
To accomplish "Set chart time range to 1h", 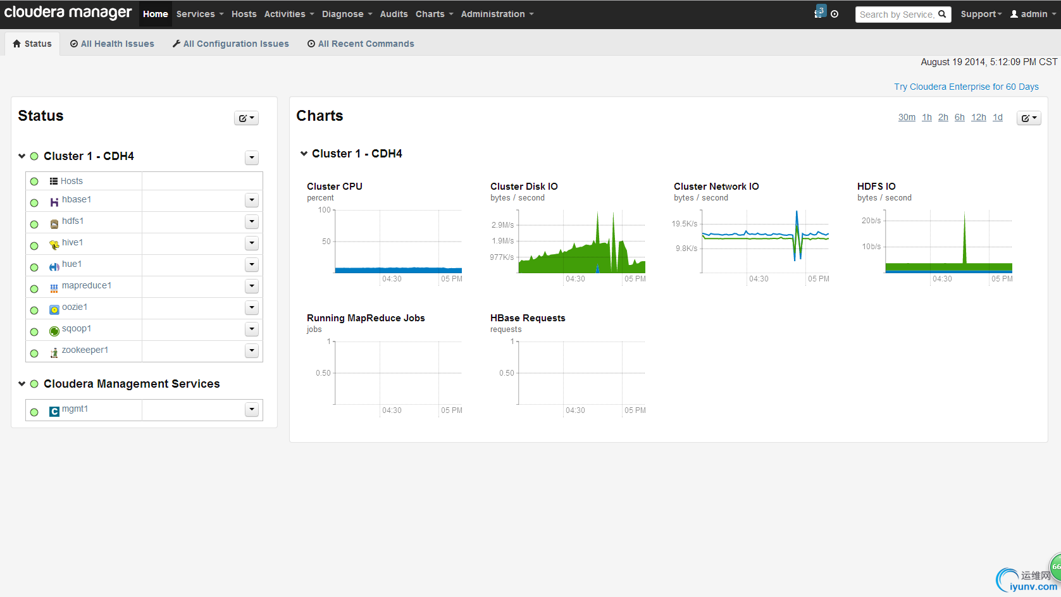I will 927,117.
